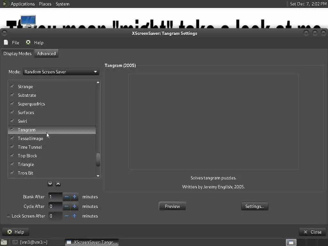Select Tessellimage in the screensaver list

pos(52,138)
